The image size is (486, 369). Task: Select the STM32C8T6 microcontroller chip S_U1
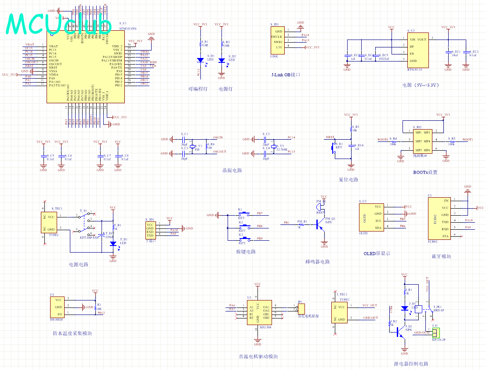(x=86, y=67)
